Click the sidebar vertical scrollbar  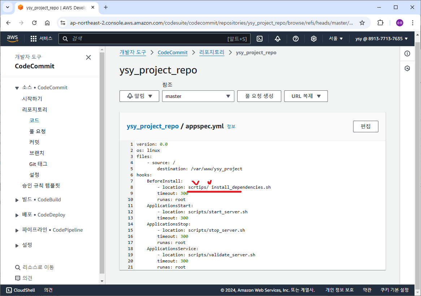pos(102,162)
